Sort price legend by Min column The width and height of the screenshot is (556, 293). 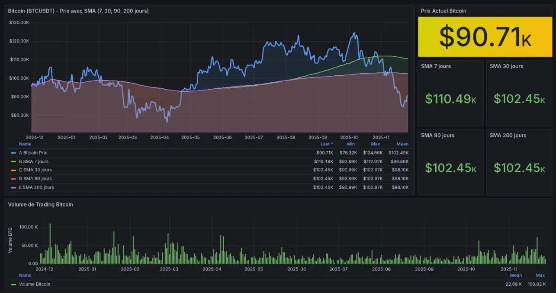pyautogui.click(x=351, y=144)
